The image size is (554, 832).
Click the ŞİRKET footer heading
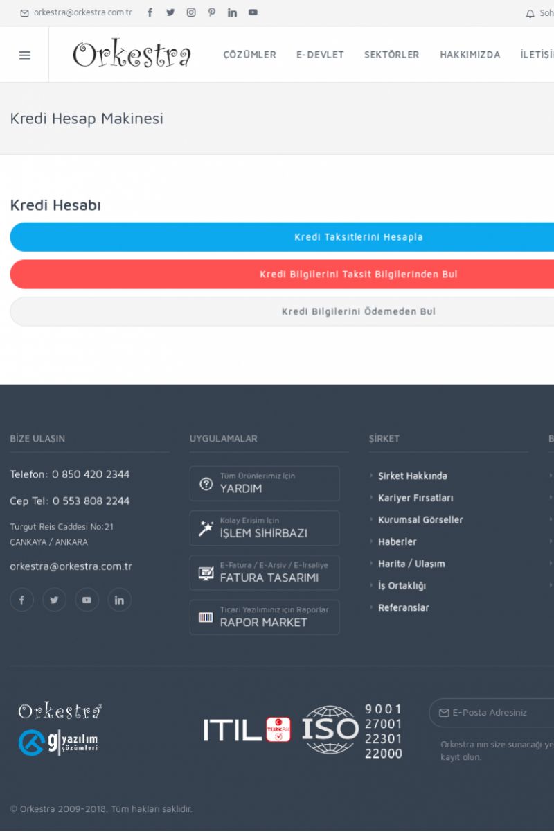384,439
